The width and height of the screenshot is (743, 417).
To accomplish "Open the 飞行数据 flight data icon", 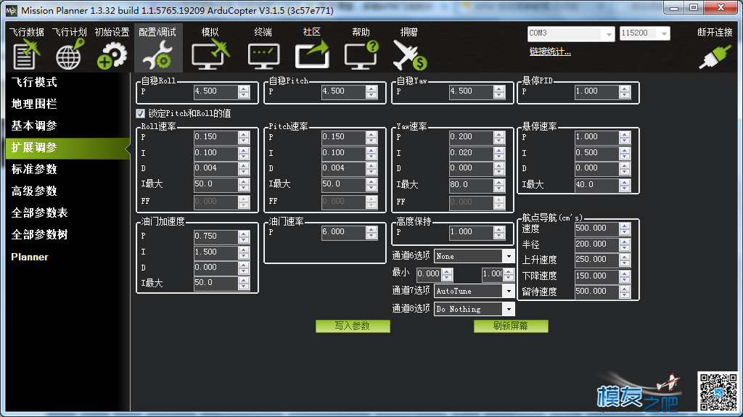I will pyautogui.click(x=27, y=54).
